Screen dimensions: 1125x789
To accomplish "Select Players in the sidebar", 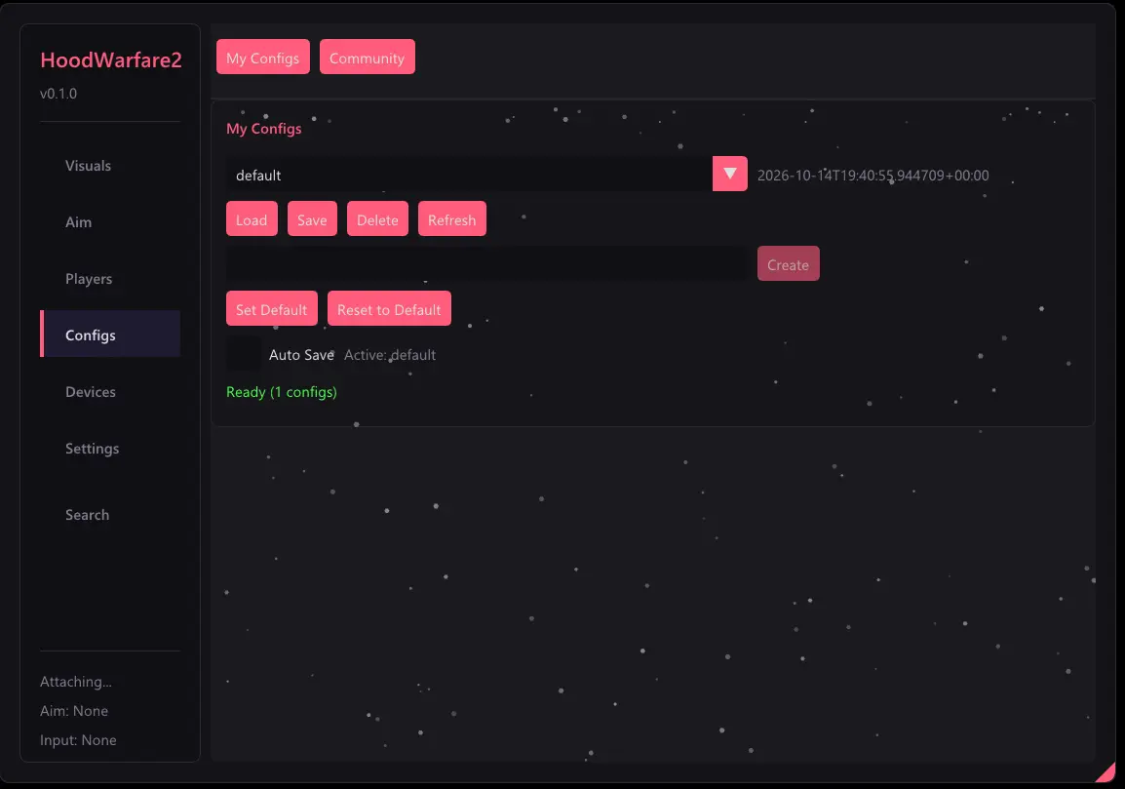I will pos(110,279).
